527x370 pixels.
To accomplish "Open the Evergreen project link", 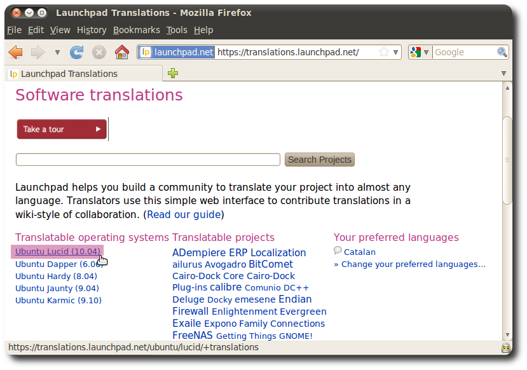I will [x=303, y=312].
